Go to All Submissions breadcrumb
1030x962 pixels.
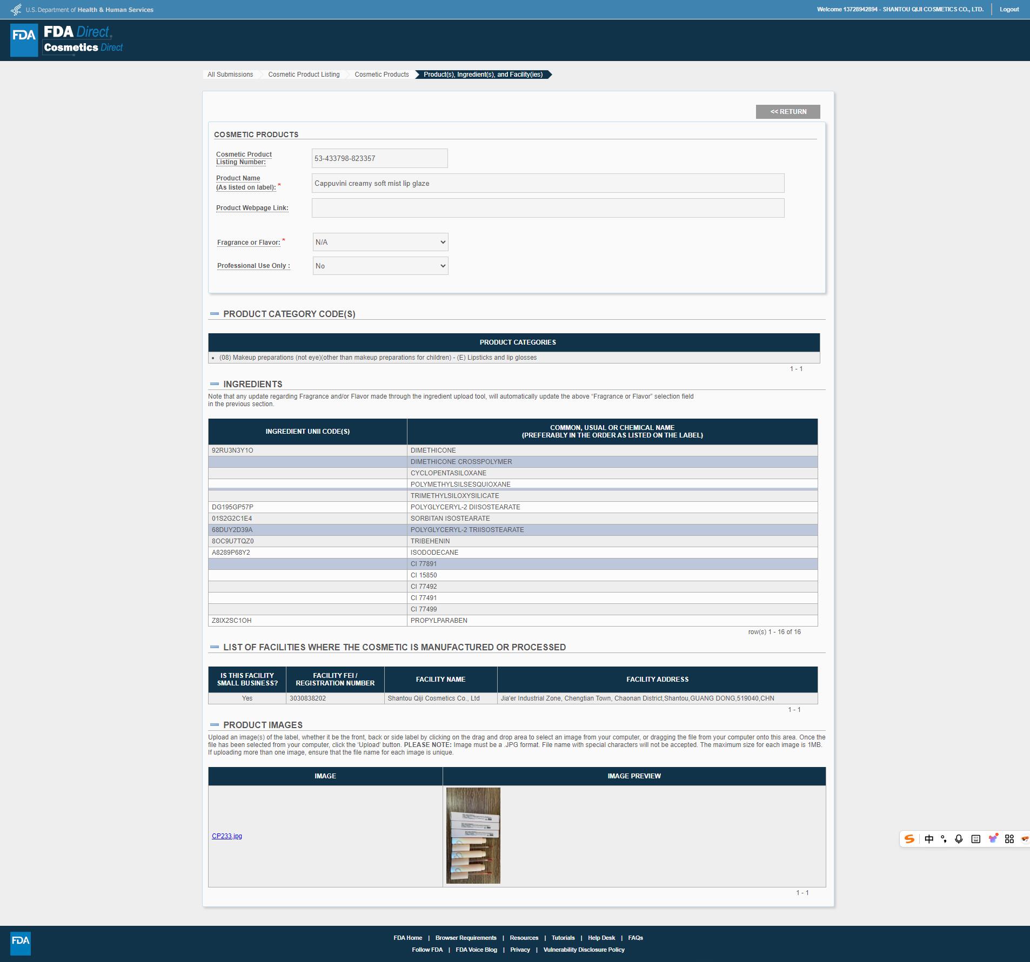pos(230,75)
